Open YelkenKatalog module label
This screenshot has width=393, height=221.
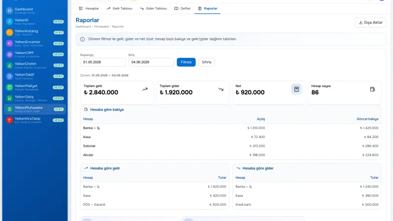[27, 31]
